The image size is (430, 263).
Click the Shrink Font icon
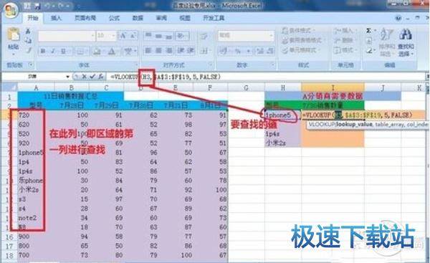(x=133, y=36)
